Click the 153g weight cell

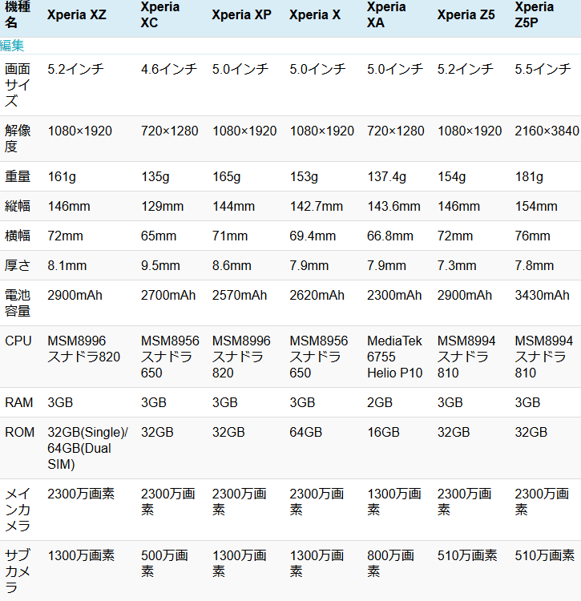[304, 176]
